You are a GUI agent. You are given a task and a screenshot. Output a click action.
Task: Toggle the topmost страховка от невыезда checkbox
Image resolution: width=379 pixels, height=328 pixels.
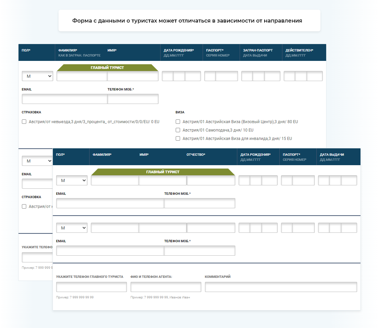[x=24, y=122]
